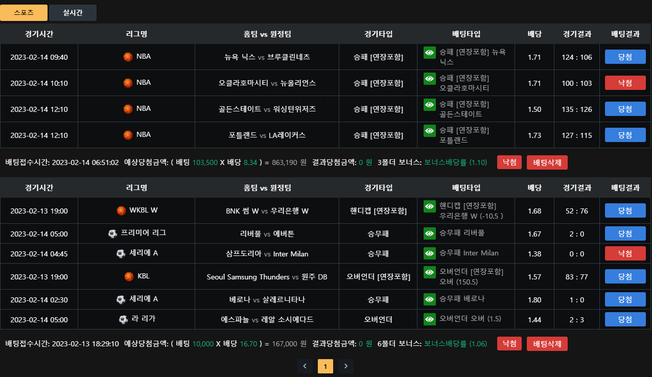
Task: Click the blue 당첨 badge on 베로나 row
Action: [x=625, y=299]
